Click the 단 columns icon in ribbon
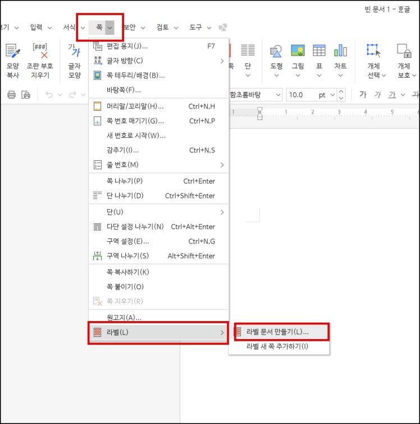 248,50
